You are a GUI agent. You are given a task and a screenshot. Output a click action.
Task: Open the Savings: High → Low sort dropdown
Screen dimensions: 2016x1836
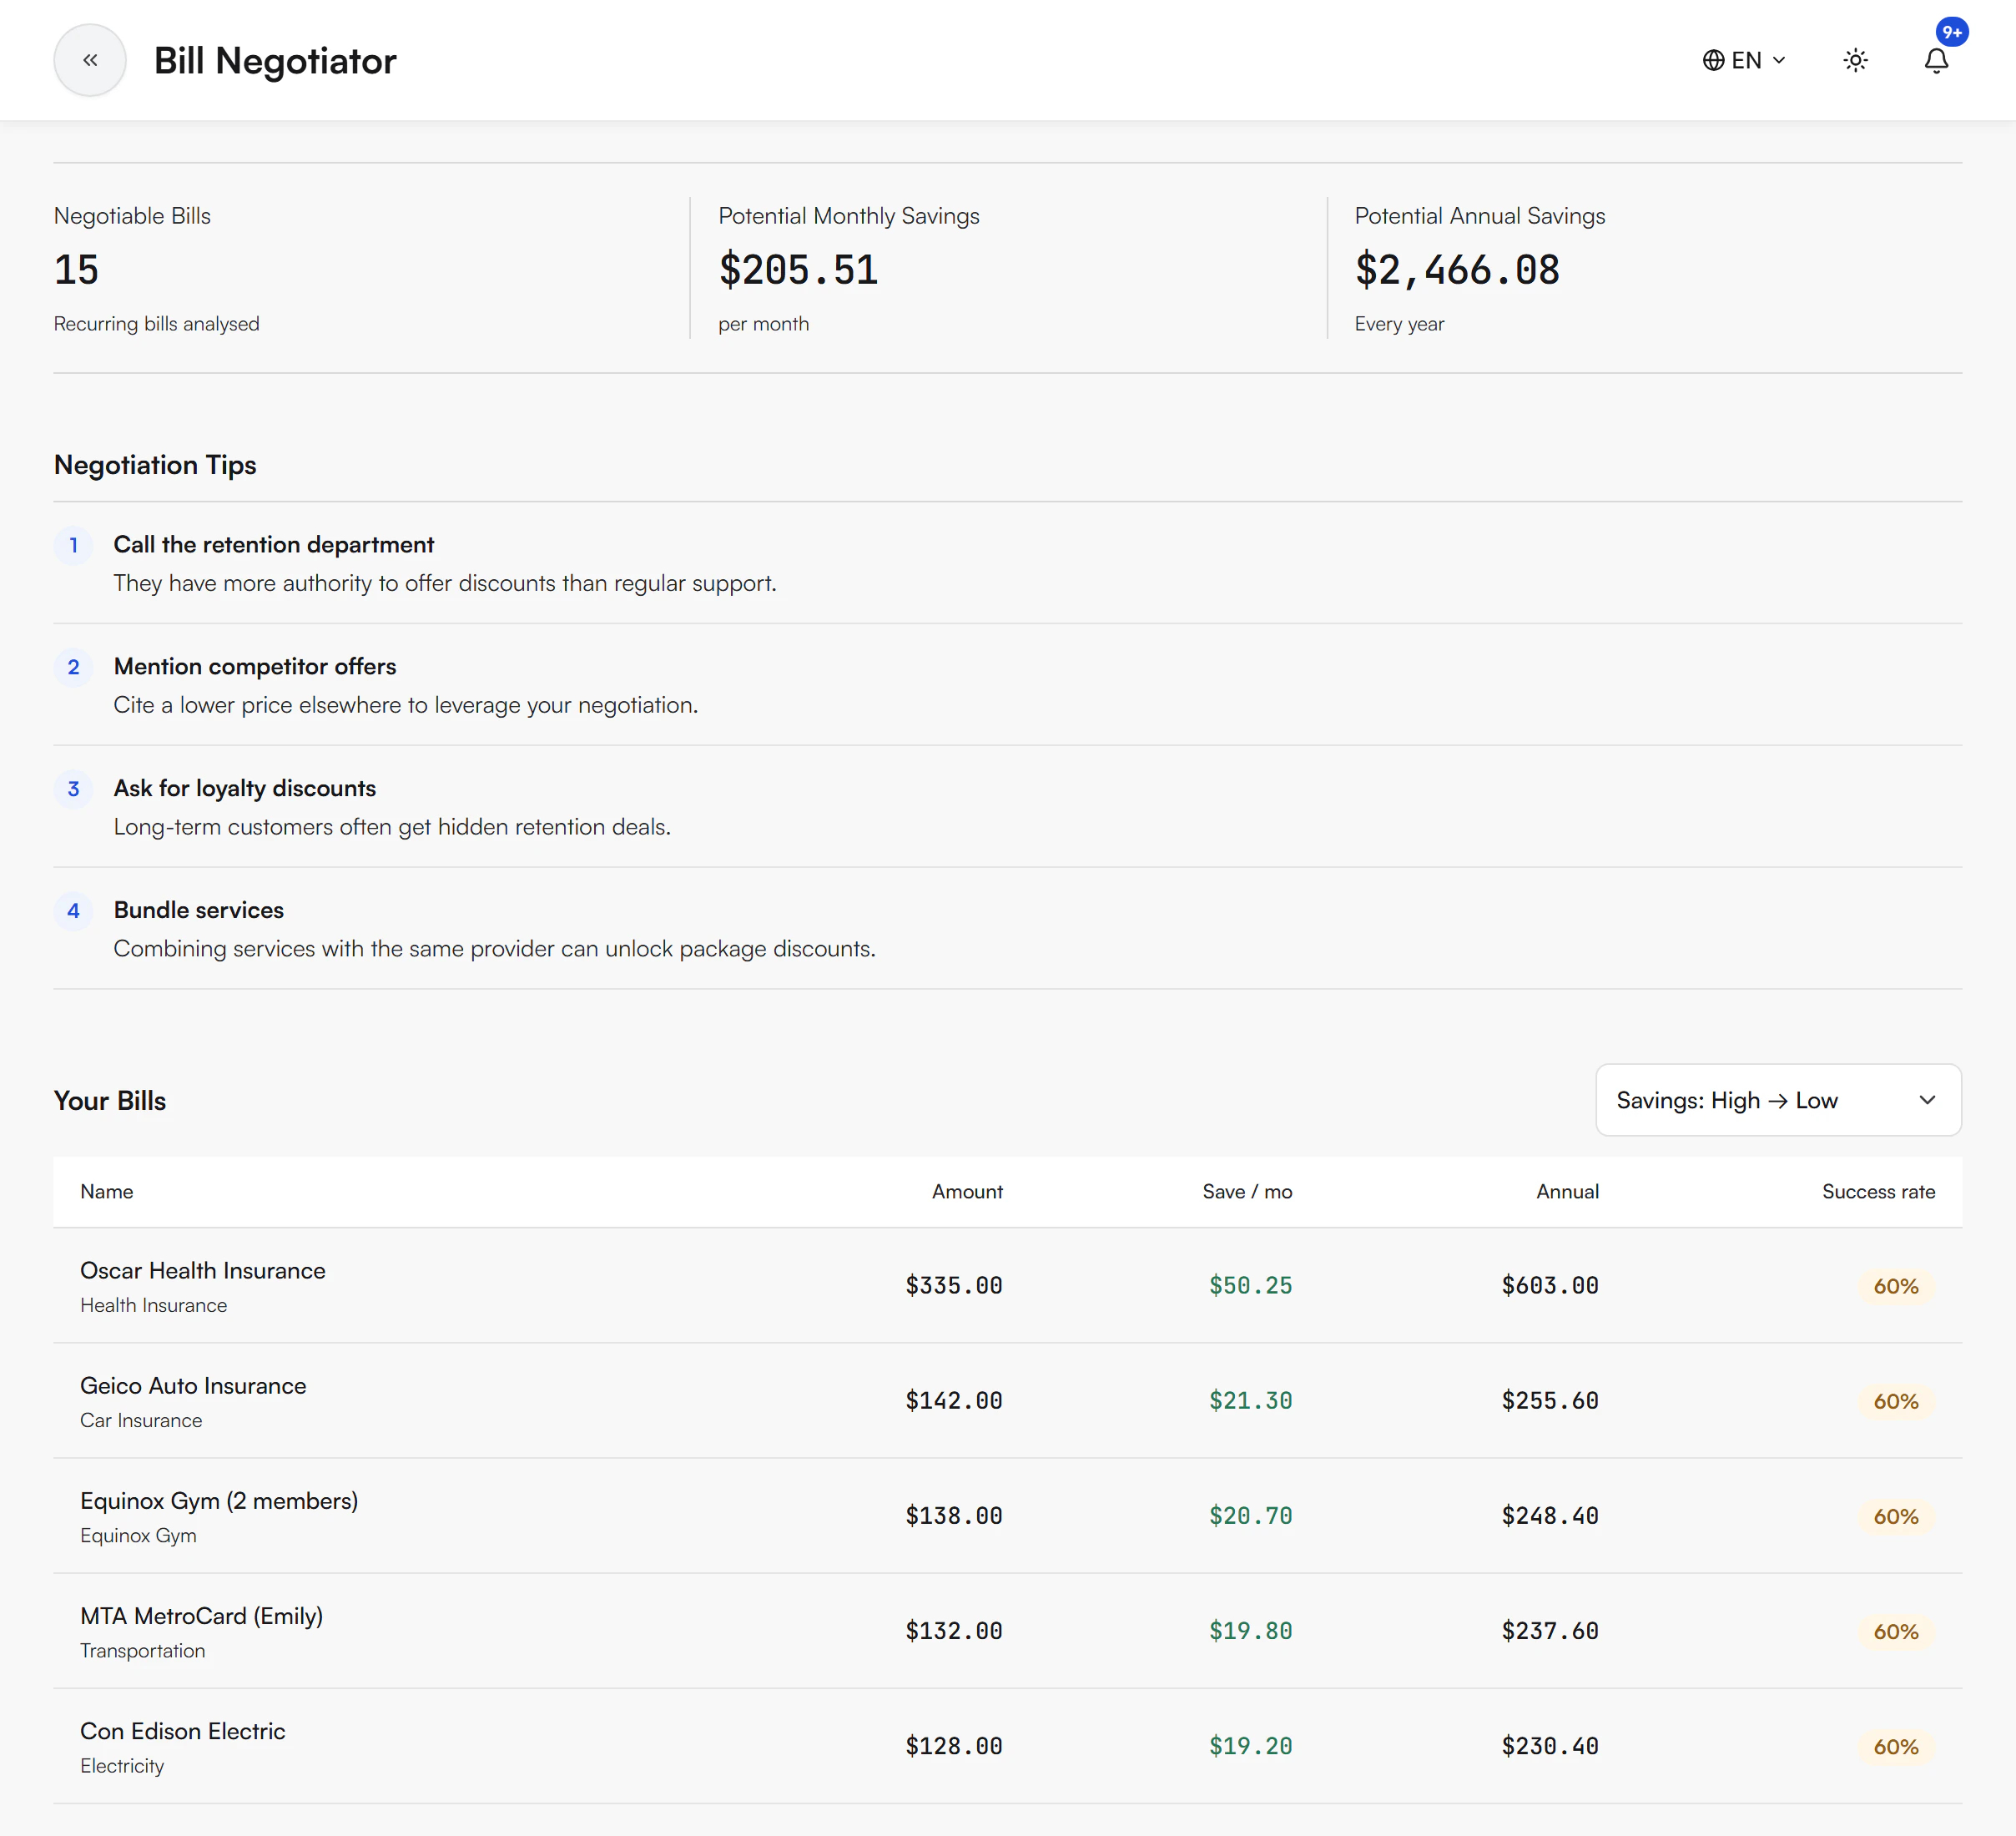(1778, 1100)
